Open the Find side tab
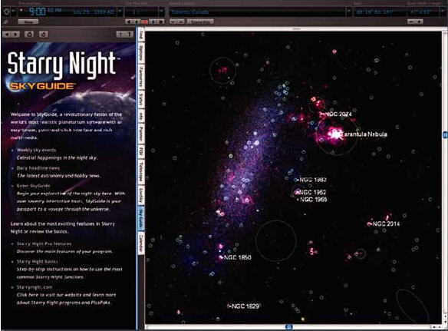Screen dimensions: 448x331 pos(141,35)
